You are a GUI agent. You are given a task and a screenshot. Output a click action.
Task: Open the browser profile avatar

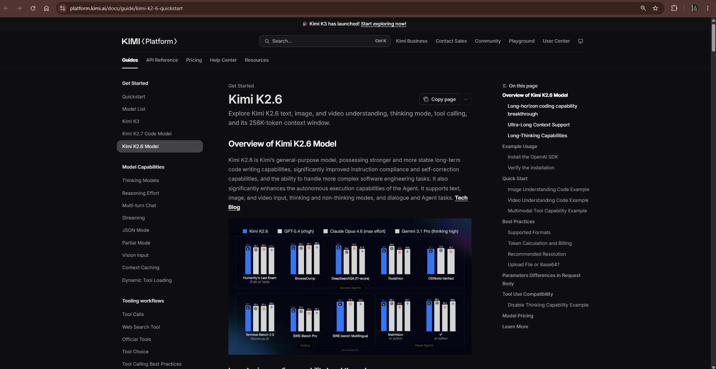click(694, 8)
